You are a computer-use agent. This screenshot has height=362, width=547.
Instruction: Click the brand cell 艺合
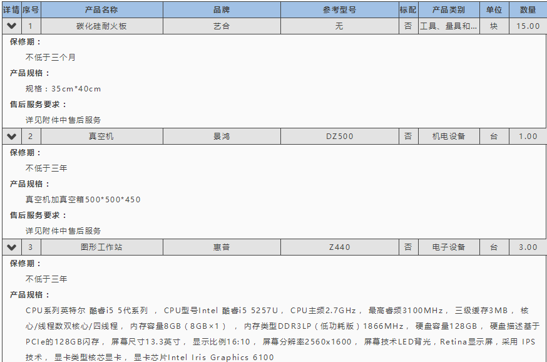coord(222,26)
